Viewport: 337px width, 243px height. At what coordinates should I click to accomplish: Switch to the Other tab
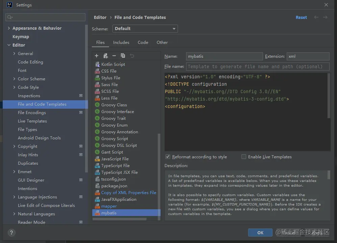tap(162, 43)
